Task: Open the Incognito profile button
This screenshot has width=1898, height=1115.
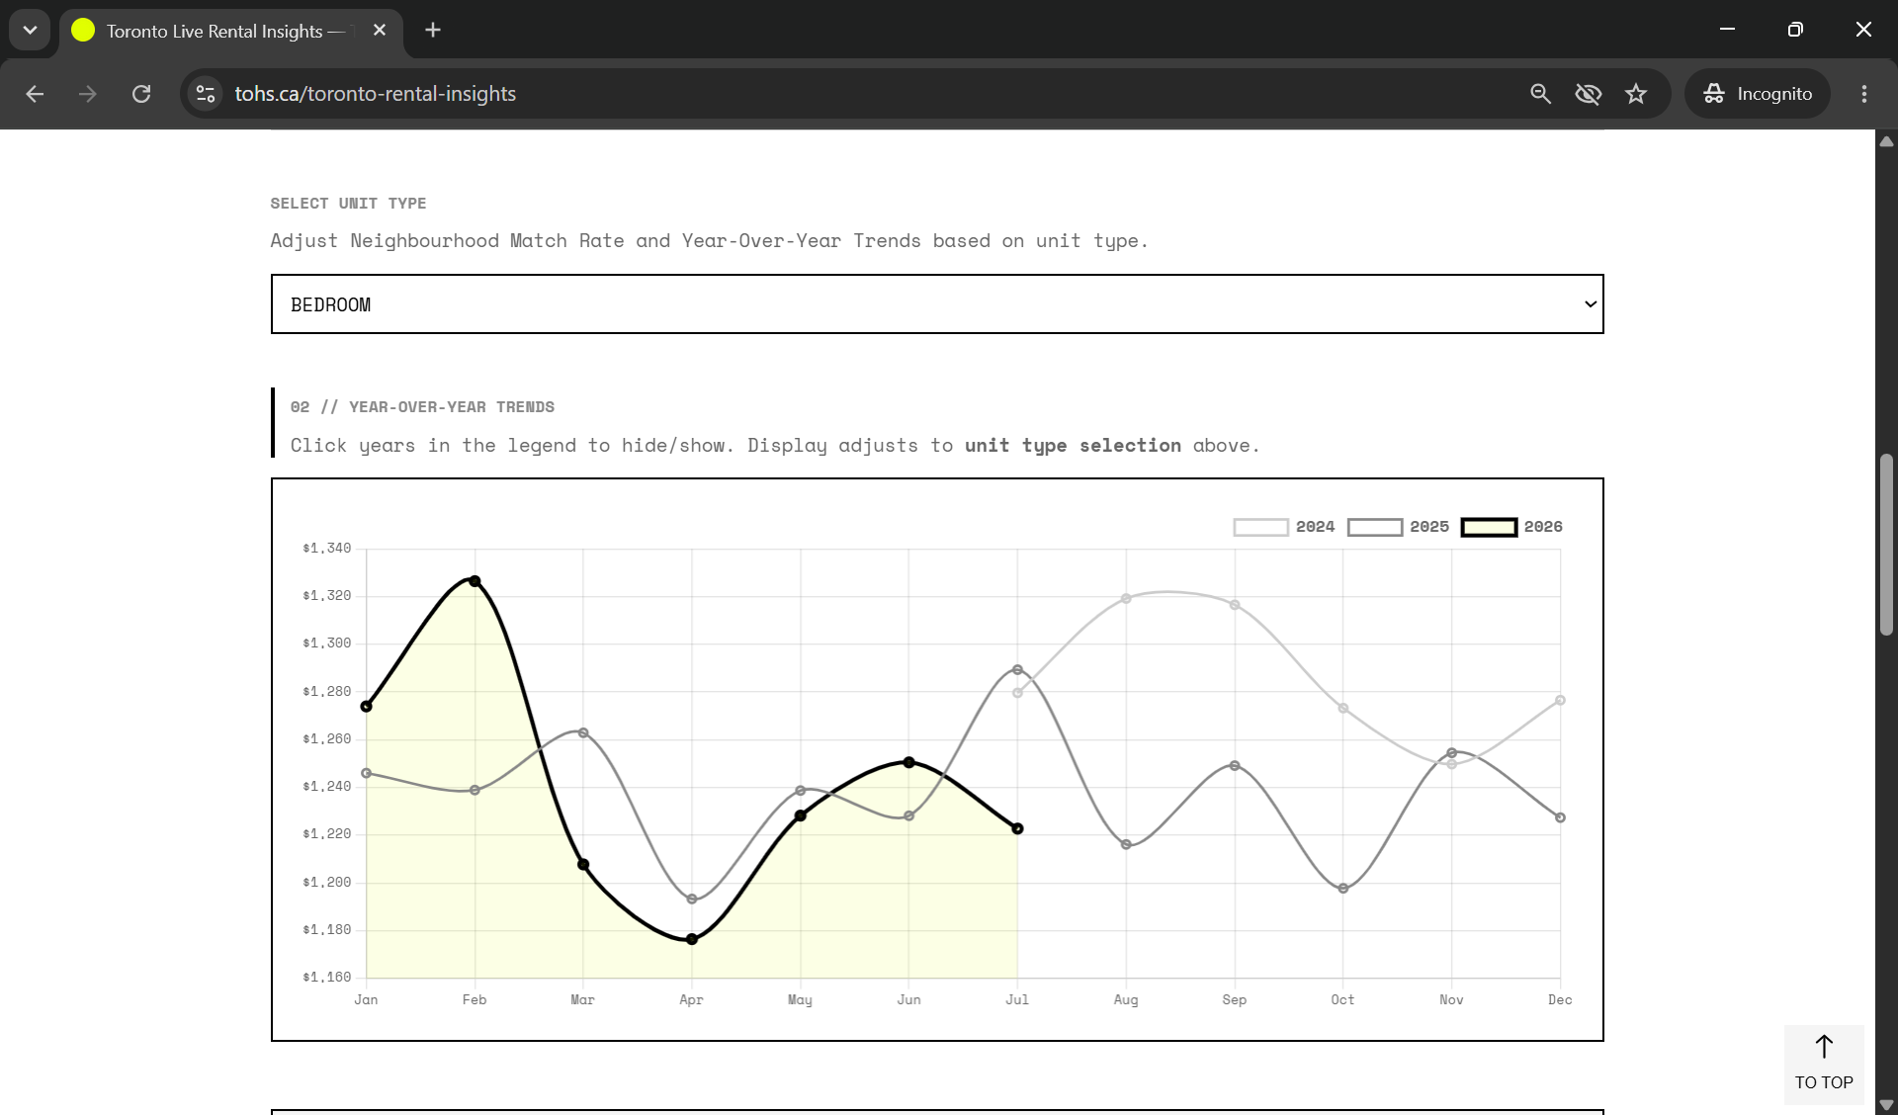Action: pyautogui.click(x=1758, y=94)
